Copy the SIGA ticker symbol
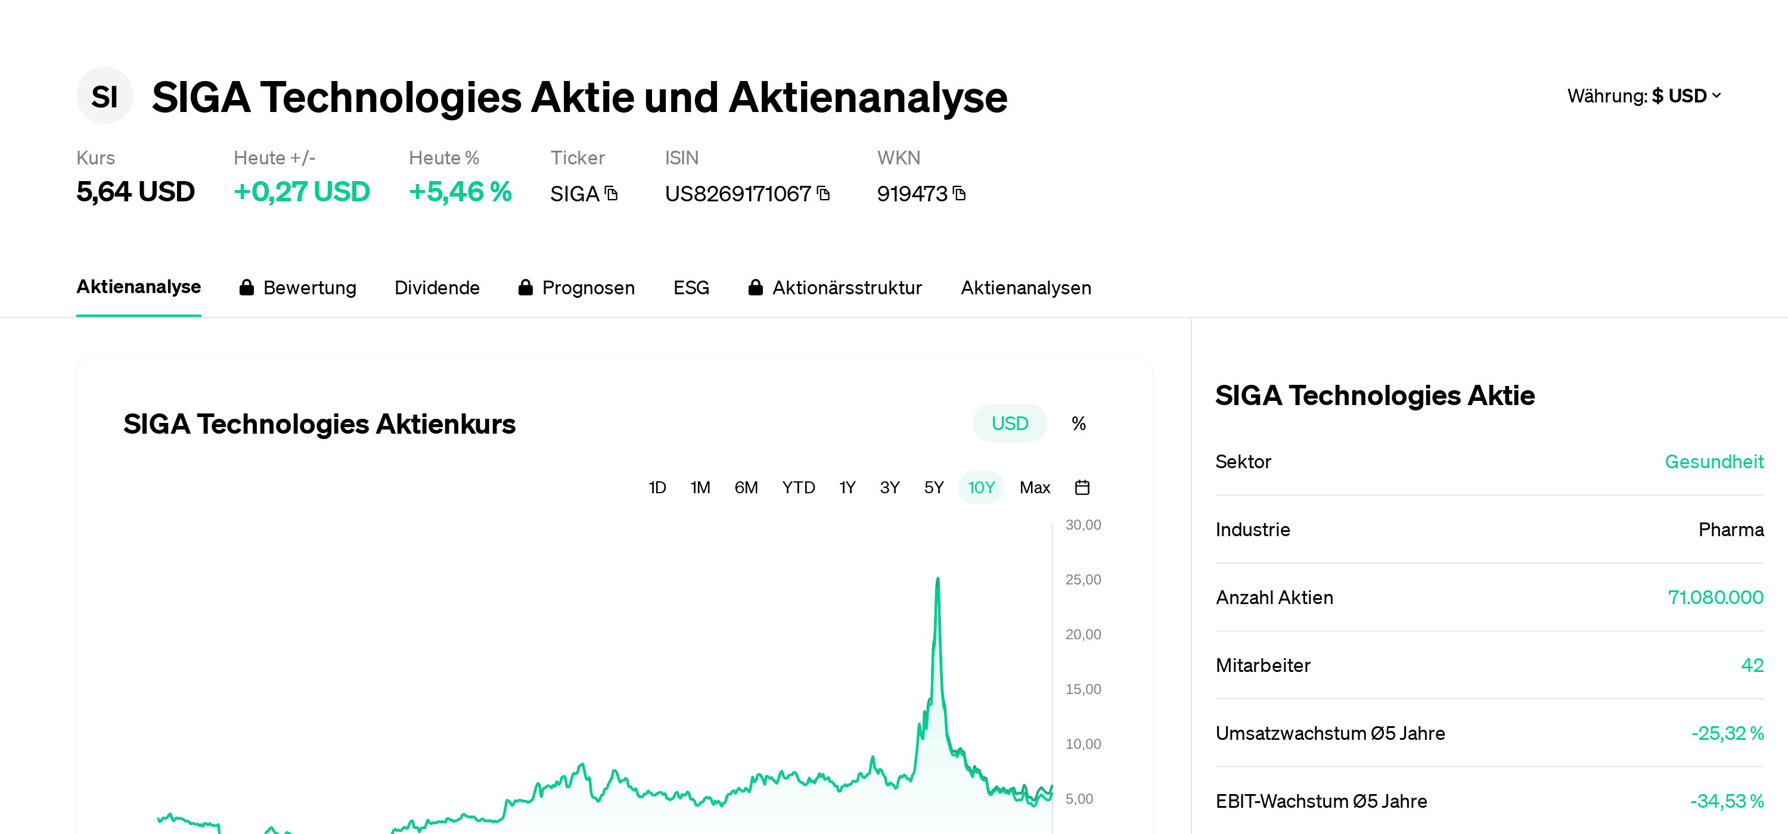Viewport: 1788px width, 834px height. tap(611, 193)
